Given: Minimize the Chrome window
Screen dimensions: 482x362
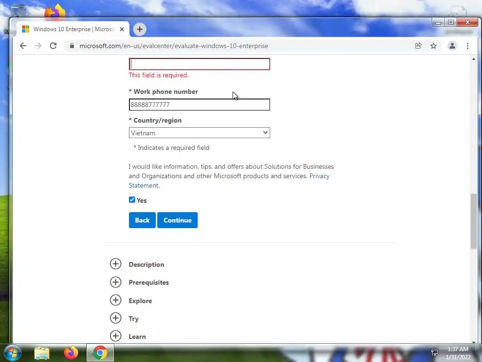Looking at the screenshot, I should point(438,23).
